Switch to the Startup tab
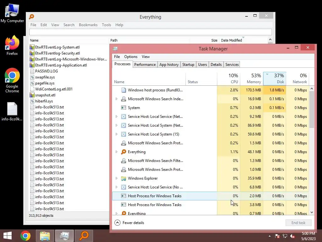This screenshot has width=322, height=242. (188, 65)
